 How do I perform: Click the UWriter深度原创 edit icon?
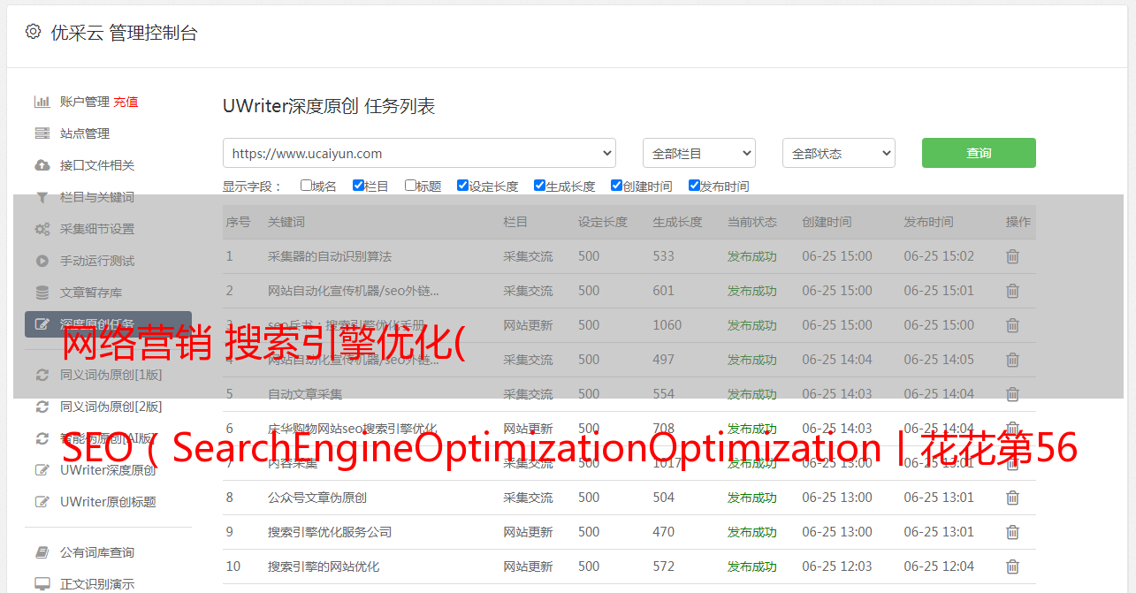42,470
